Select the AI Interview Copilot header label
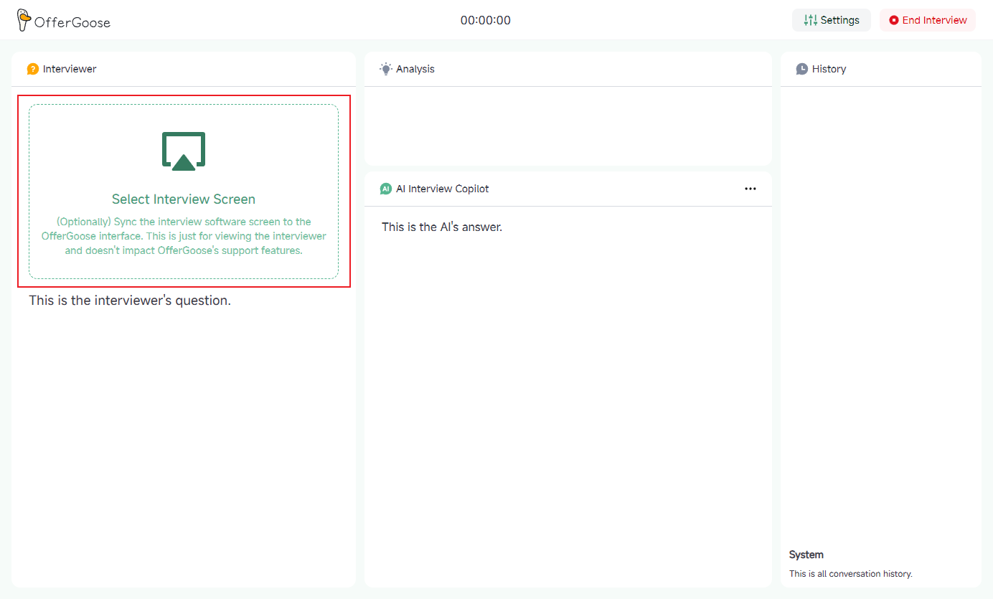993x599 pixels. coord(443,189)
